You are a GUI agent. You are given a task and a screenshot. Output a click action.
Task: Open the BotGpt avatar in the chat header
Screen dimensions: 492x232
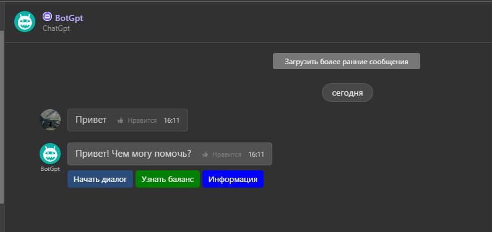point(25,22)
